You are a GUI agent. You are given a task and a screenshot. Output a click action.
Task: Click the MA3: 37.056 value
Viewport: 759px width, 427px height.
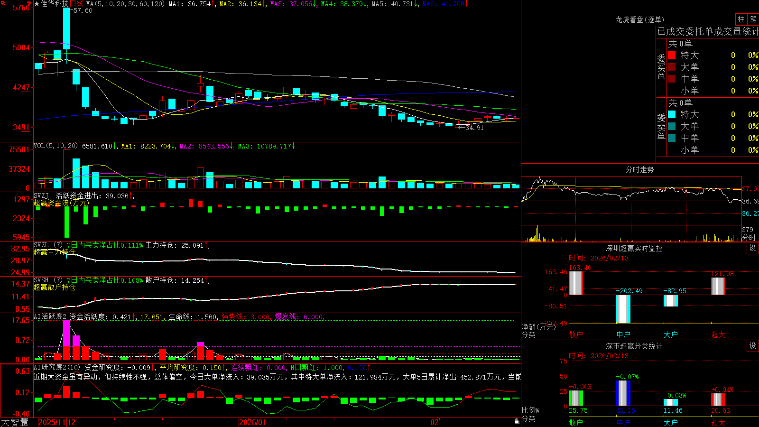click(291, 4)
